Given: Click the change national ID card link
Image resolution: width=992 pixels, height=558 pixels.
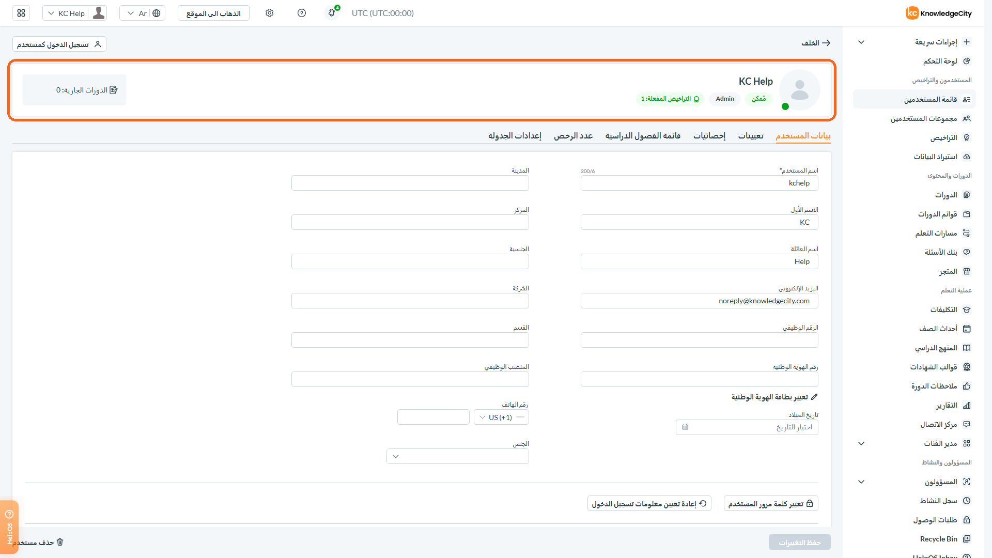Looking at the screenshot, I should (x=774, y=397).
